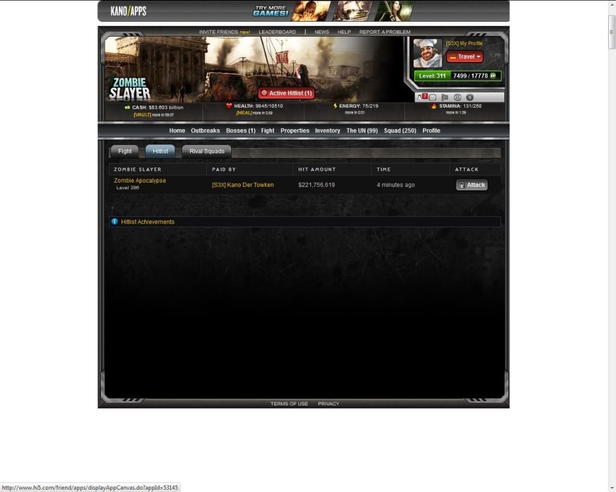The height and width of the screenshot is (492, 616).
Task: Open the messages envelope icon
Action: pos(433,97)
